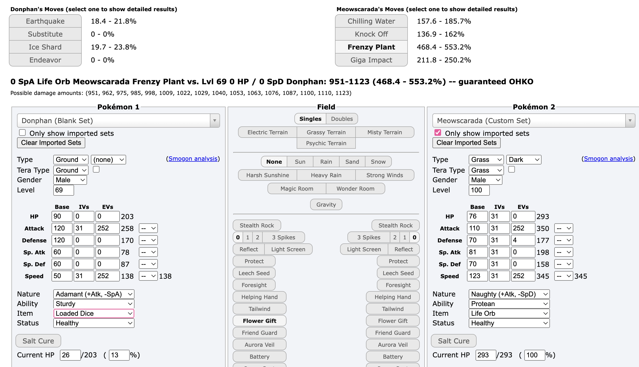Toggle Salt Cure on Meowscarada
This screenshot has width=639, height=367.
pyautogui.click(x=454, y=341)
